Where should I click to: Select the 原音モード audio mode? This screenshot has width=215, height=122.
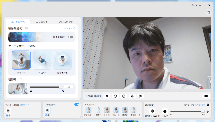63,60
